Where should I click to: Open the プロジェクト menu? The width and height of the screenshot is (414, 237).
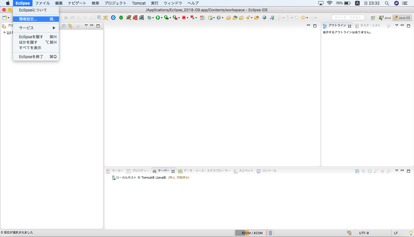point(115,3)
